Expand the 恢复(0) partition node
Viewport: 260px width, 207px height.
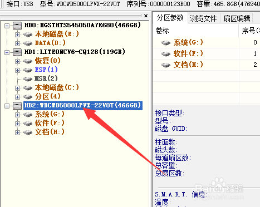pyautogui.click(x=17, y=61)
